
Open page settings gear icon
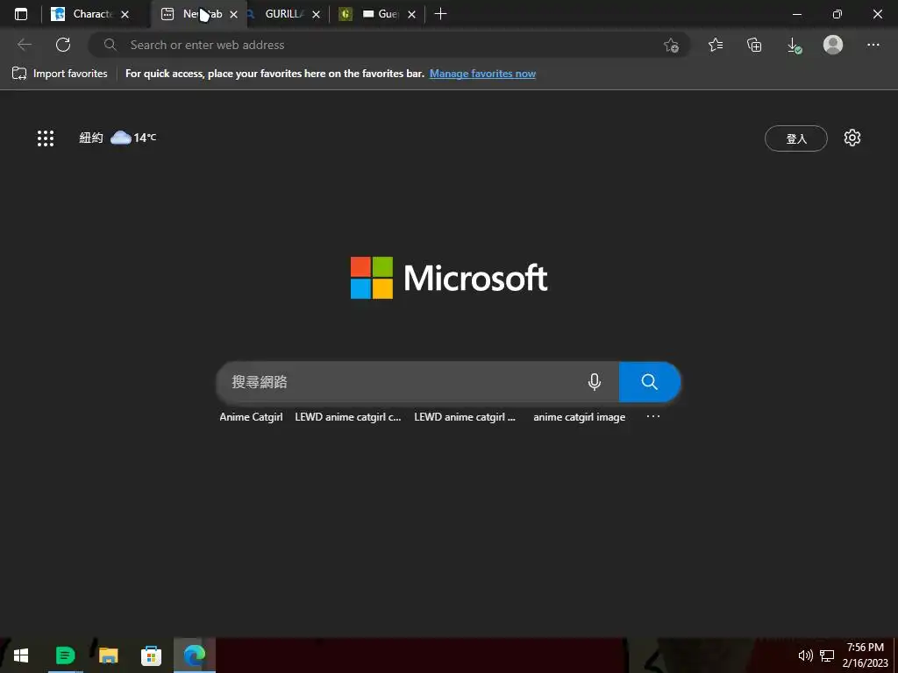[852, 138]
